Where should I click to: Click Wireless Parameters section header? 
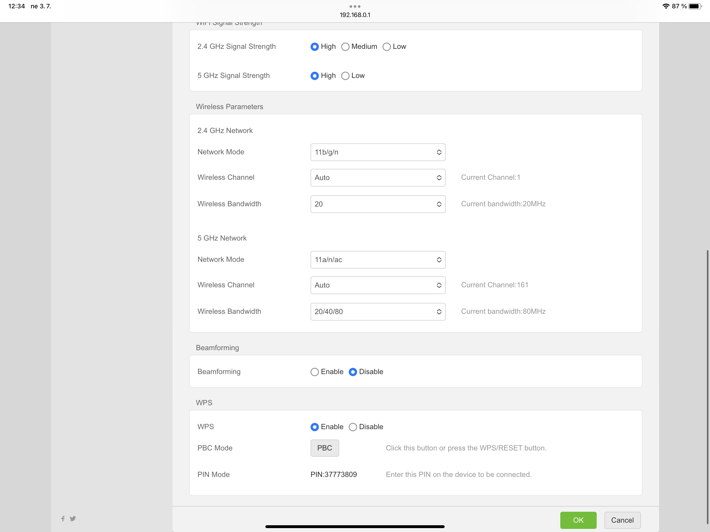[x=229, y=106]
